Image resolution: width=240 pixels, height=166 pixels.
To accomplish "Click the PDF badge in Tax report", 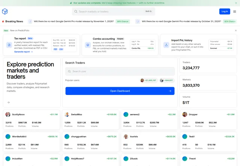I will (x=55, y=49).
